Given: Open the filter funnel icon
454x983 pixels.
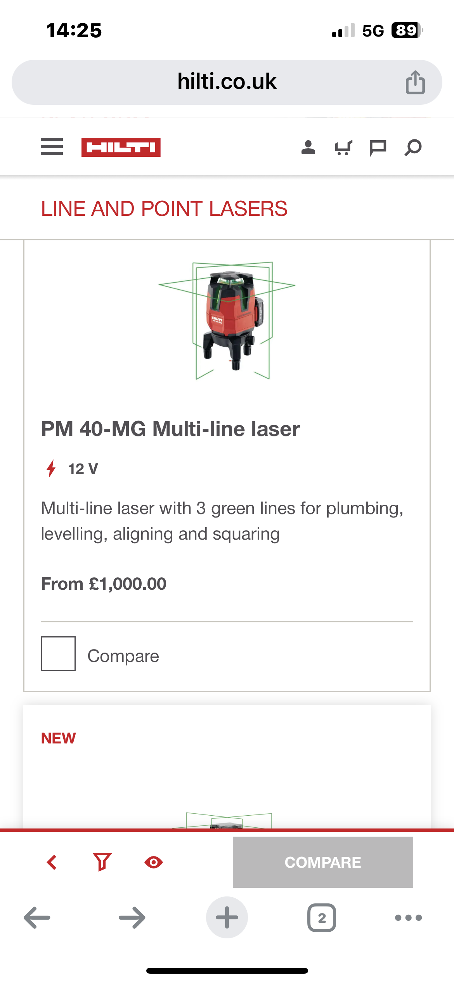Looking at the screenshot, I should coord(102,862).
